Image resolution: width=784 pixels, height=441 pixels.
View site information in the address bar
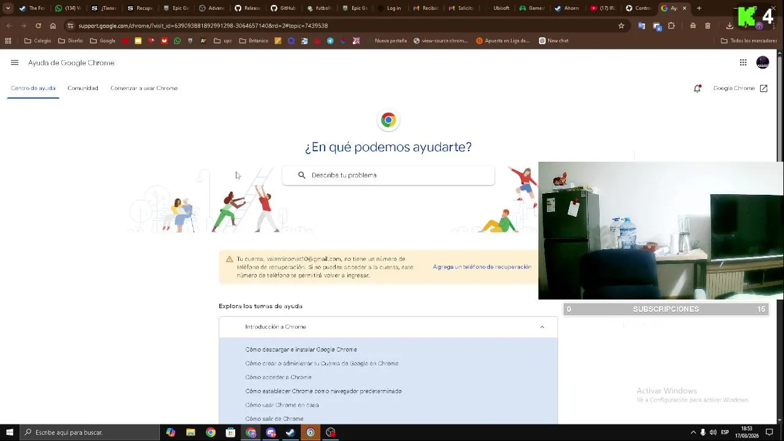pos(70,26)
